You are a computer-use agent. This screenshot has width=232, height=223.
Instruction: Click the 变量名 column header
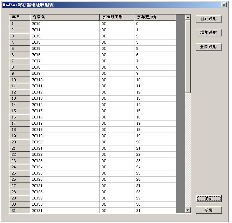65,17
